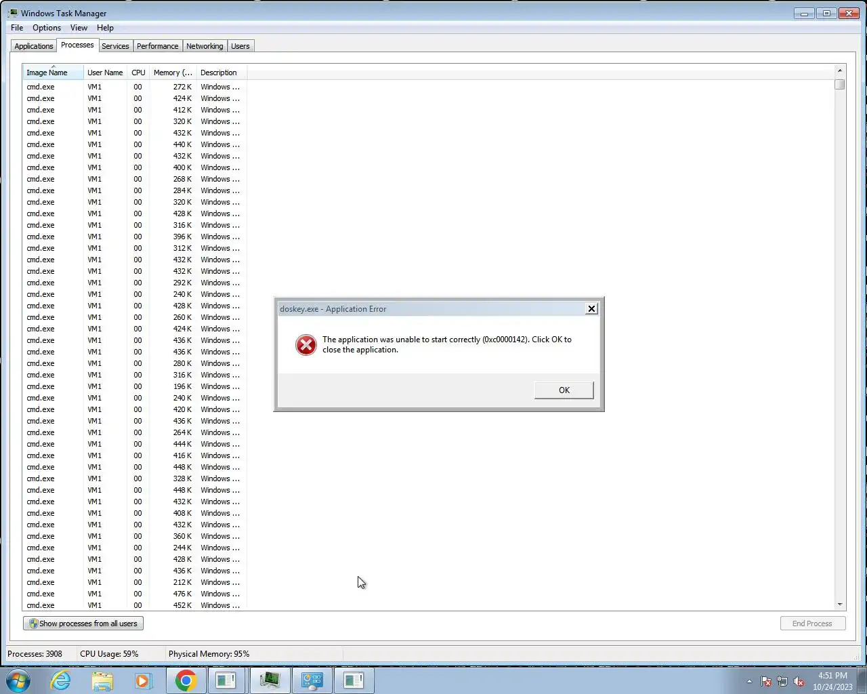
Task: Pick the cmd.exe row using 268 K
Action: 135,179
